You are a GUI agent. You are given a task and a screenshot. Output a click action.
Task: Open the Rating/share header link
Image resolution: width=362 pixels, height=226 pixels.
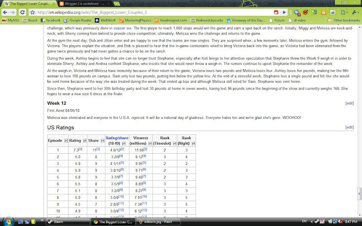[117, 138]
